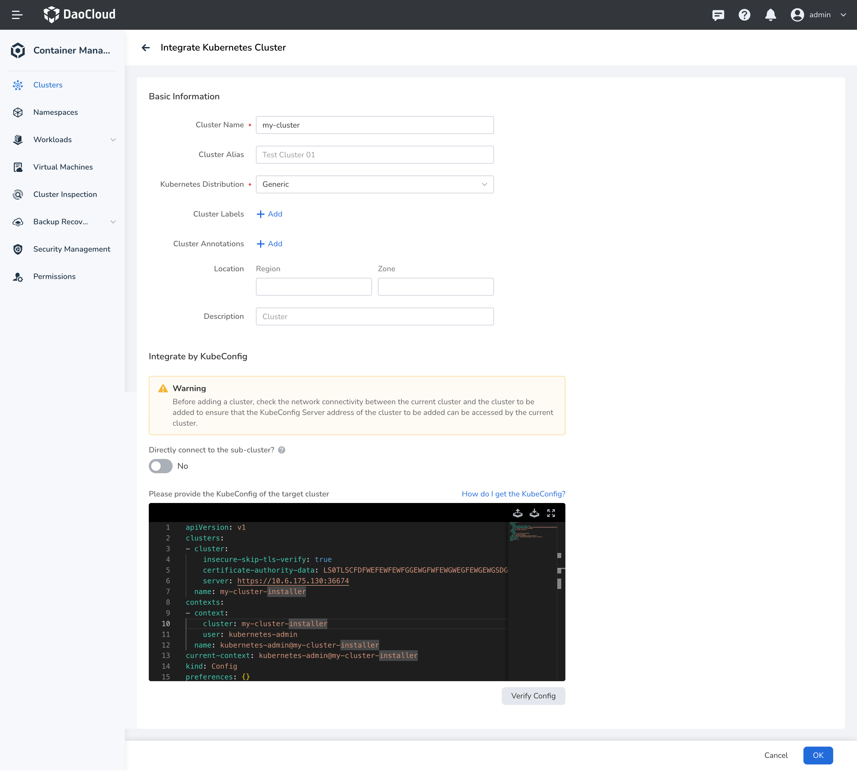Open Security Management from sidebar

[72, 249]
